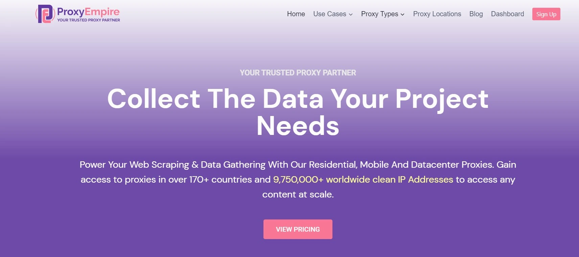Image resolution: width=579 pixels, height=257 pixels.
Task: Click the ProxyEmpire PE logo emblem
Action: (x=45, y=14)
